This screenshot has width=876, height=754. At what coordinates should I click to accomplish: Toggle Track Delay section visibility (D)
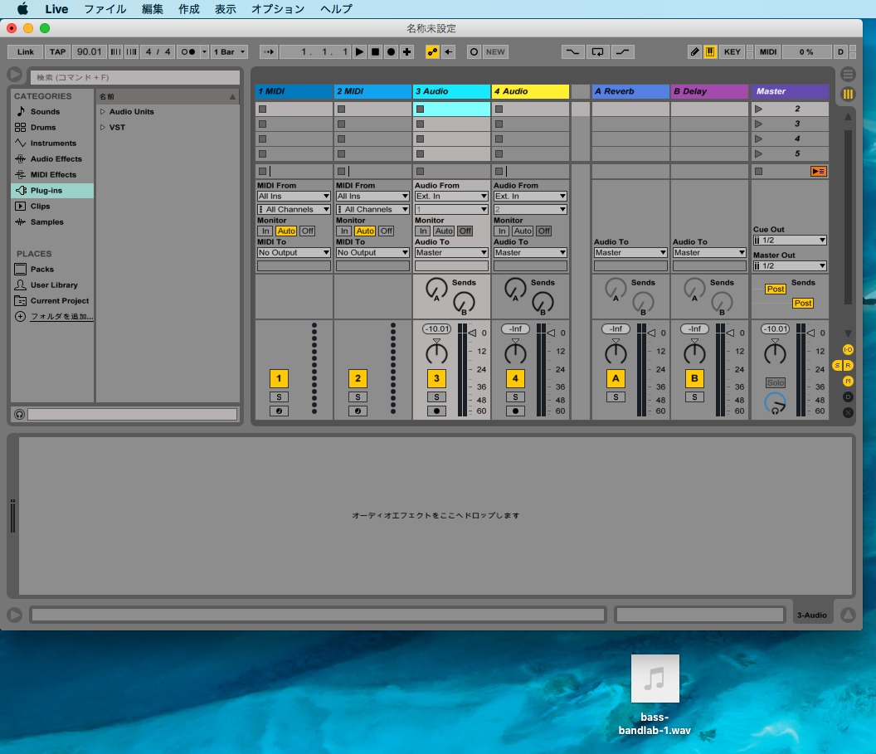tap(848, 396)
